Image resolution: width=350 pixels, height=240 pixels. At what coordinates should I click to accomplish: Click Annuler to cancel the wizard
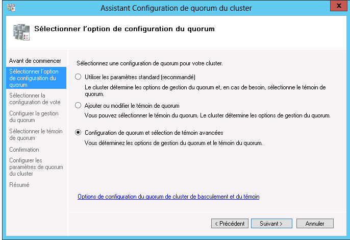(315, 224)
